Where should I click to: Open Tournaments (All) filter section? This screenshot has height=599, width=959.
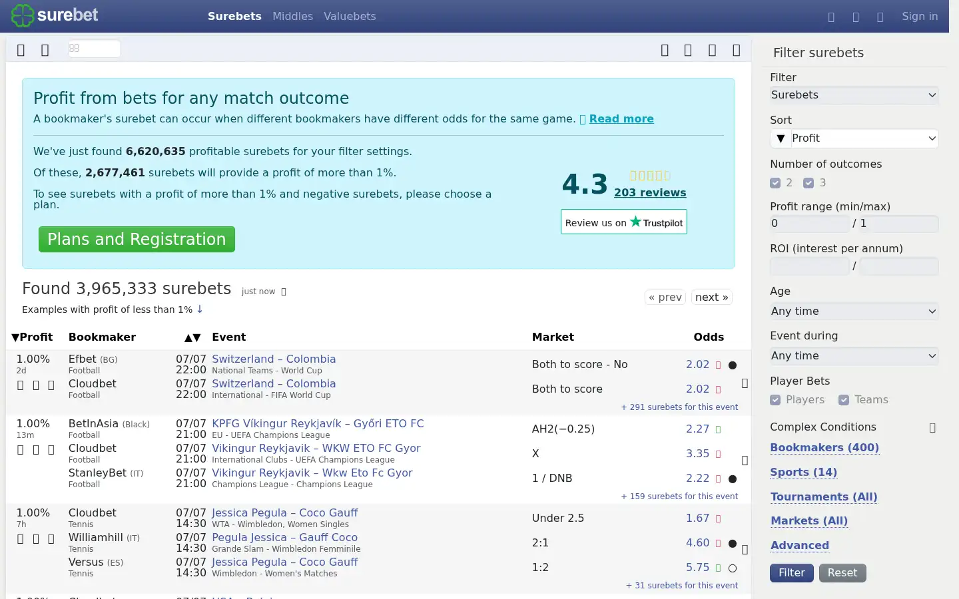coord(824,497)
